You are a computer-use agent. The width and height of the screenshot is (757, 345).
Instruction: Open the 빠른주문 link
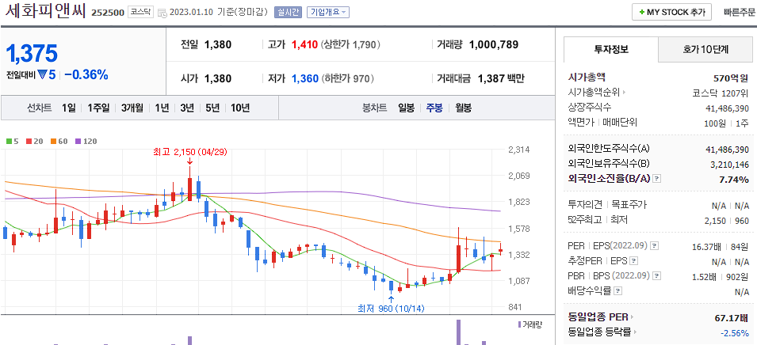[x=739, y=13]
